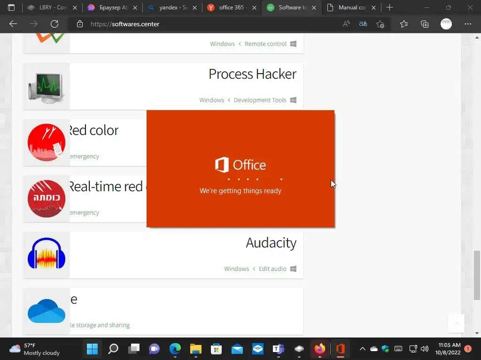Open Edit audio category link
481x360 pixels.
272,269
